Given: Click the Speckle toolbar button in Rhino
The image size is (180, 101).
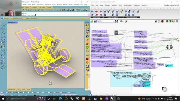Looking at the screenshot, I should [x=5, y=18].
